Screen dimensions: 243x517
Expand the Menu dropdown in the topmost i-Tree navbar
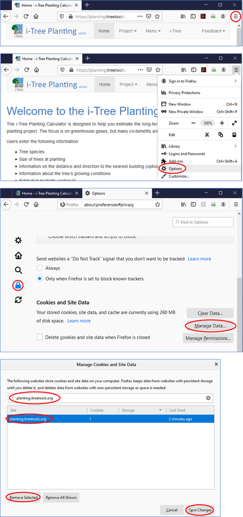click(x=153, y=31)
